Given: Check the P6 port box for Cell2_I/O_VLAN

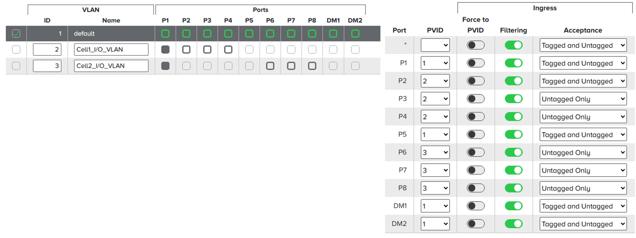Looking at the screenshot, I should (x=270, y=66).
